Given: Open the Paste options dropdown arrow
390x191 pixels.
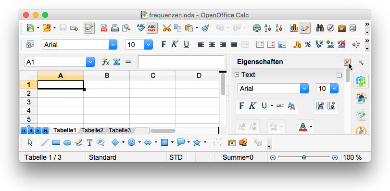Looking at the screenshot, I should tap(197, 28).
